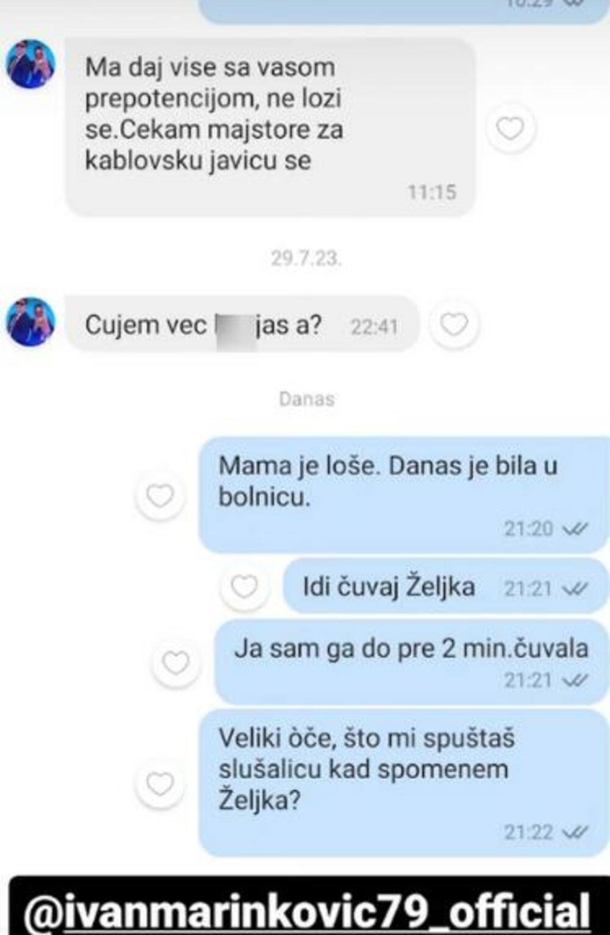Check delivery ticks on 21:21 "Idi čuvaj Željka"

[x=575, y=589]
